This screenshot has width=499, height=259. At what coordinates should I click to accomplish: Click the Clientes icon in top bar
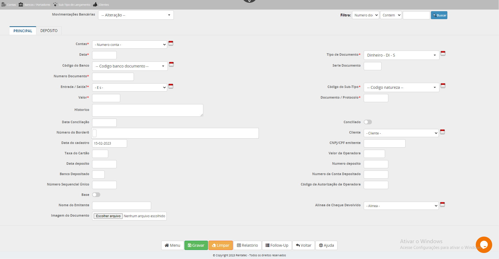(95, 4)
